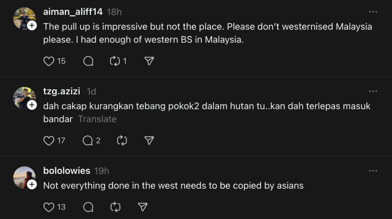Open aiman_aliff14's profile via username
Image resolution: width=392 pixels, height=219 pixels.
click(x=73, y=12)
